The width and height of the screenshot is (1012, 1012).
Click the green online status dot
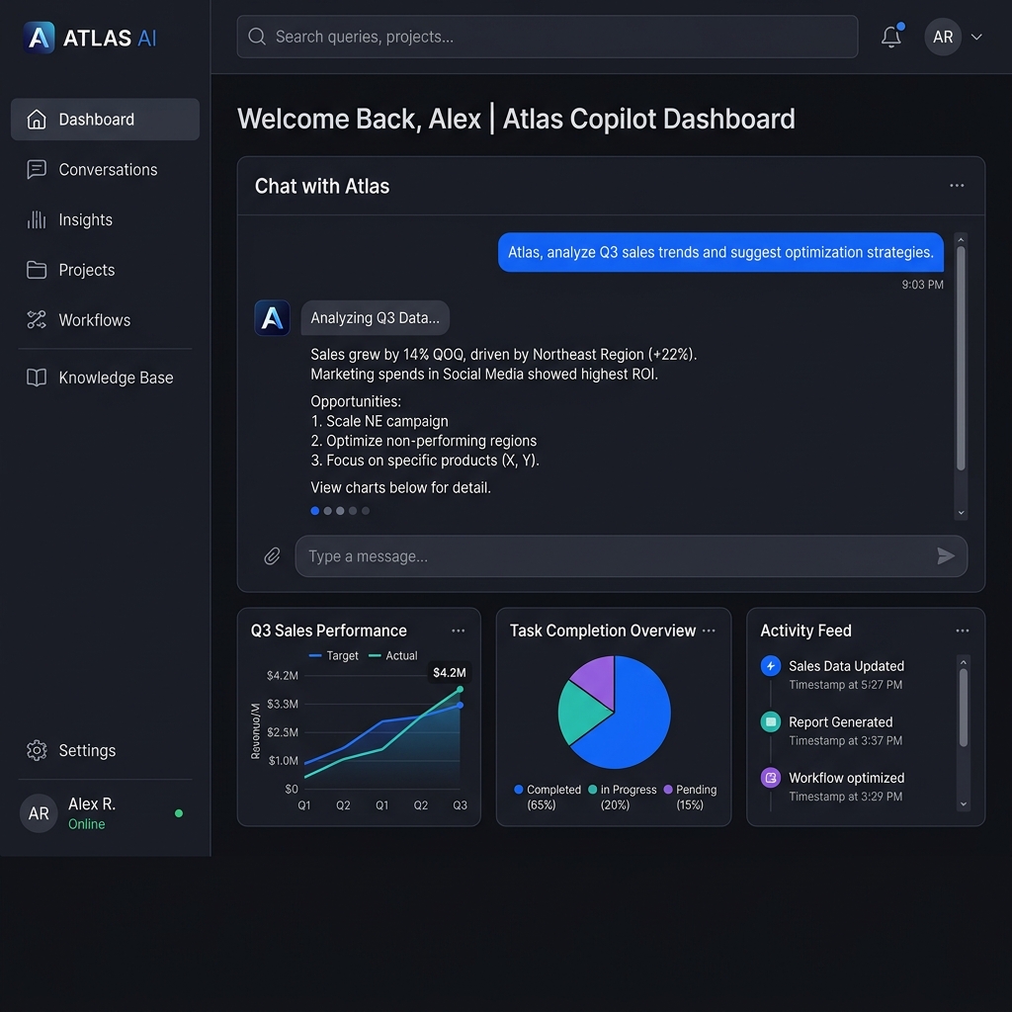[x=179, y=813]
